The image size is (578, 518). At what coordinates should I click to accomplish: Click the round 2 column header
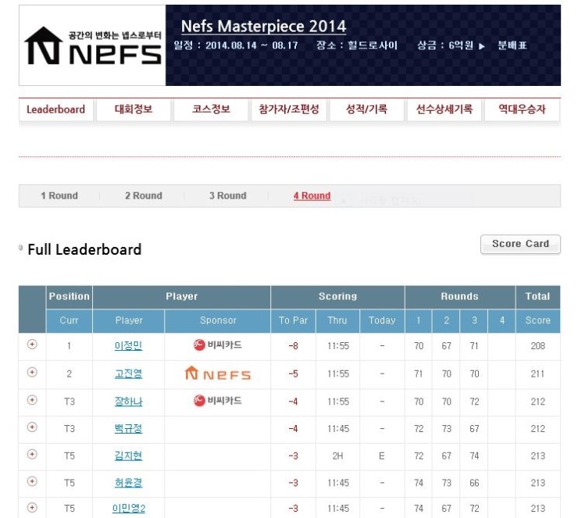click(x=446, y=320)
